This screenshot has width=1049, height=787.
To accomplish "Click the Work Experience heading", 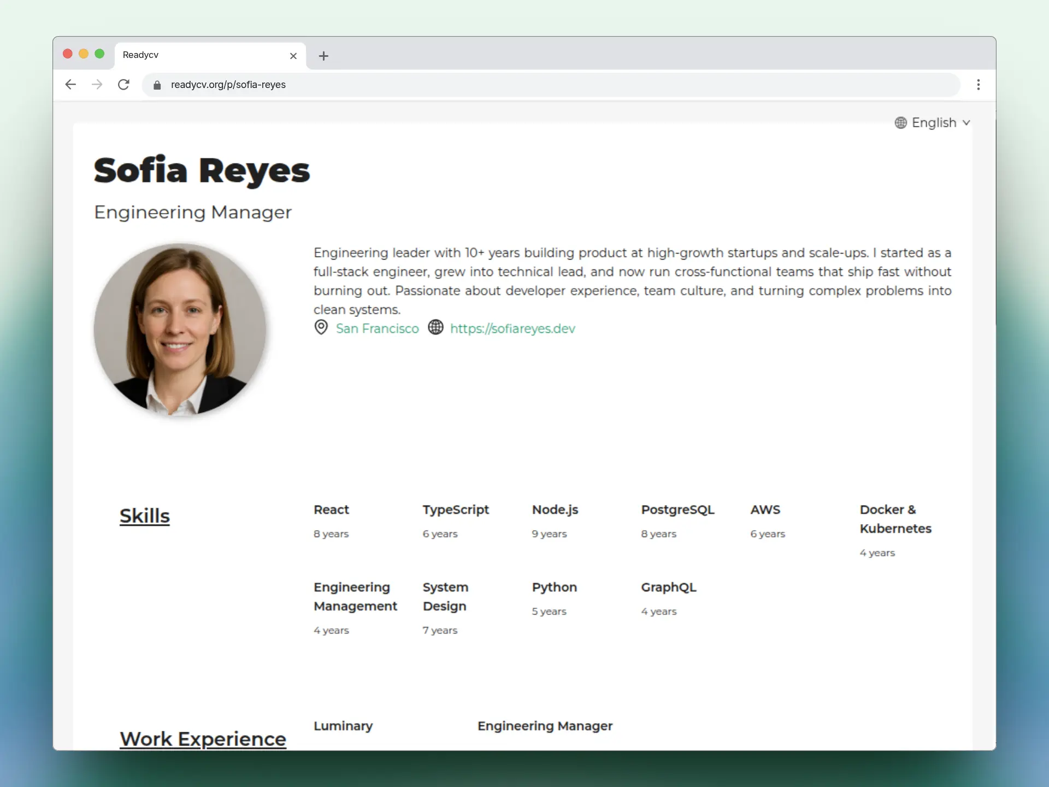I will pyautogui.click(x=203, y=738).
